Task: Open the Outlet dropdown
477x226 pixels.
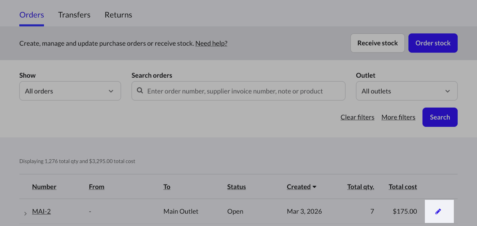Action: [406, 91]
